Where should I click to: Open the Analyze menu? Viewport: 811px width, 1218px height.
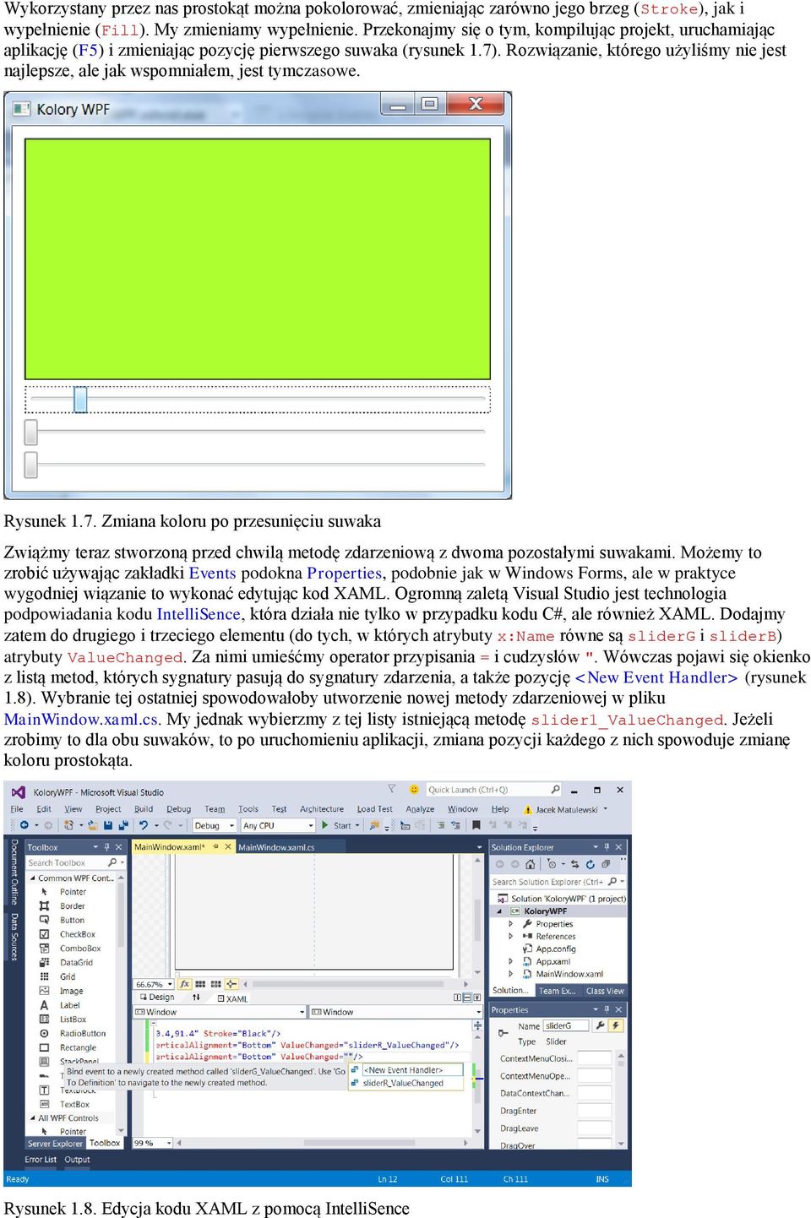coord(420,809)
